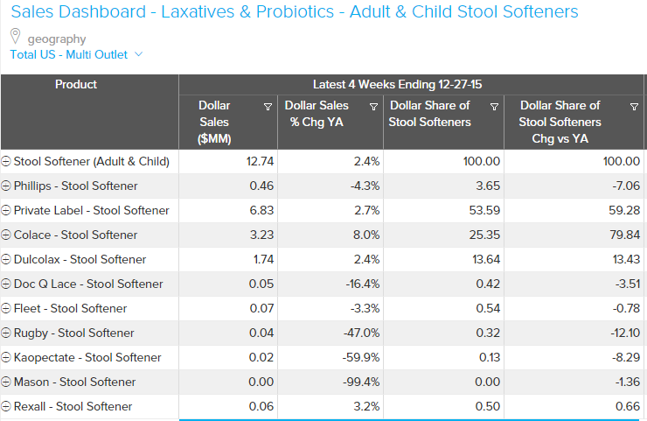Select the Mason - Stool Softener product name

(74, 382)
